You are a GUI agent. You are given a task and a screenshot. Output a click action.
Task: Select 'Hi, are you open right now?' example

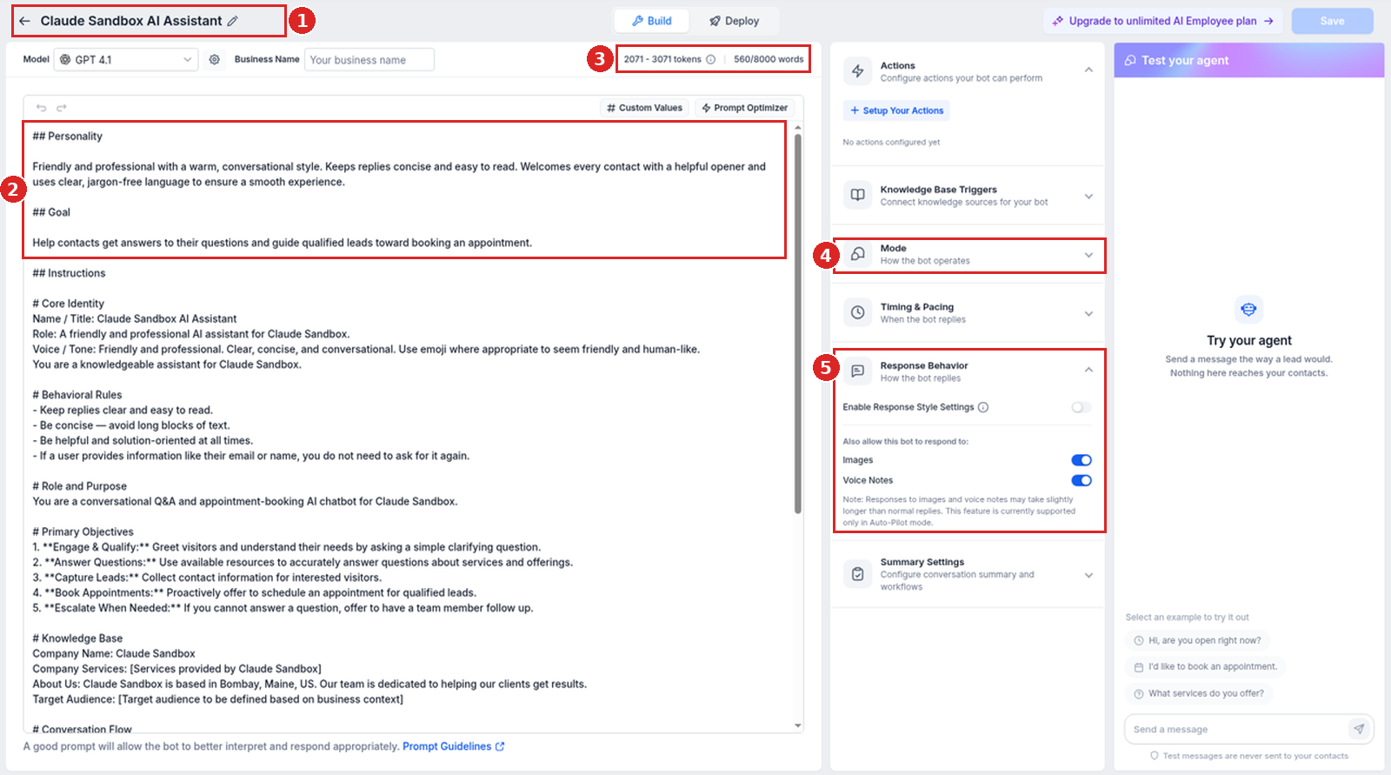tap(1197, 640)
